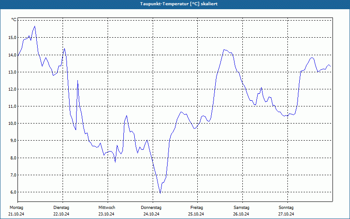Select the 6,0 y-axis label
This screenshot has height=219, width=350.
tap(13, 192)
